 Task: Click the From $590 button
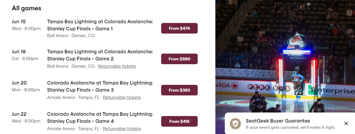[179, 59]
